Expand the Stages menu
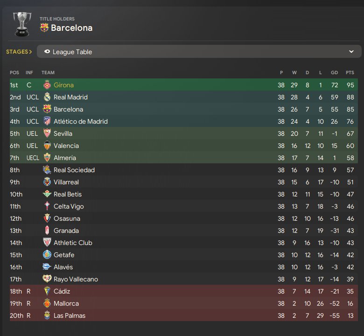 click(19, 52)
